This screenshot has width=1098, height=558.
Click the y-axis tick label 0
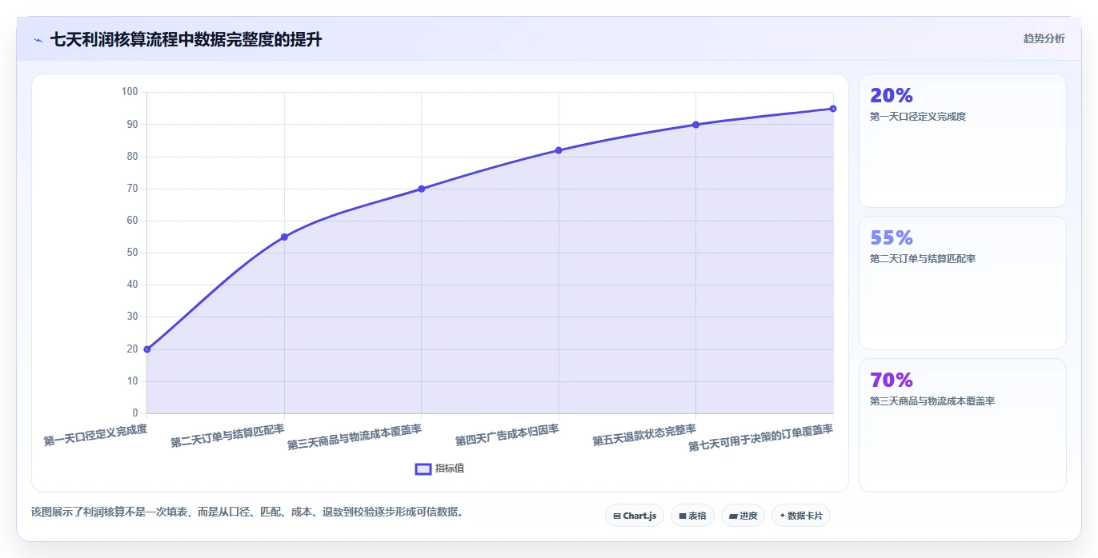[135, 413]
